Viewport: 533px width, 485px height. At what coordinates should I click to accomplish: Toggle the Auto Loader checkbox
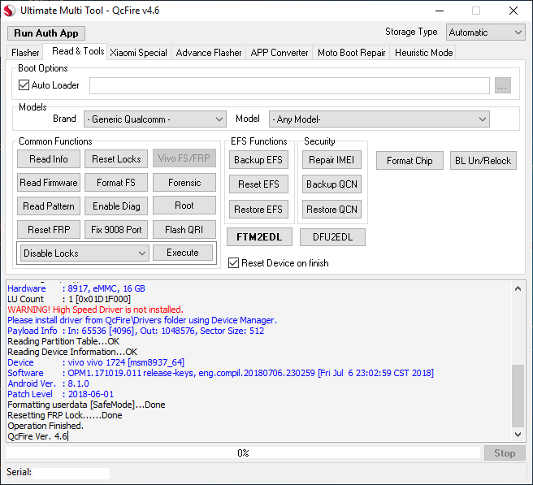point(24,85)
